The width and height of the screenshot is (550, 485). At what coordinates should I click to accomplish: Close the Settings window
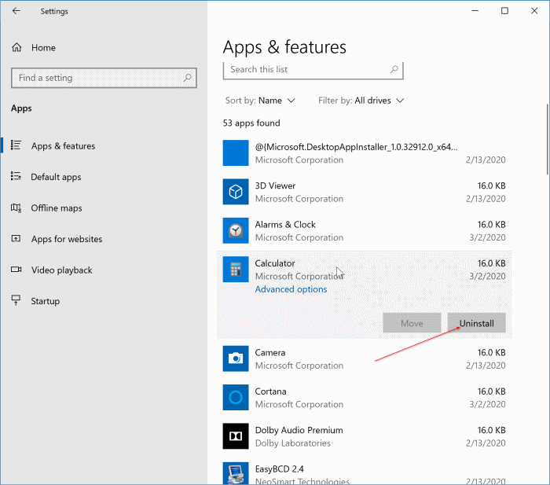pos(534,11)
